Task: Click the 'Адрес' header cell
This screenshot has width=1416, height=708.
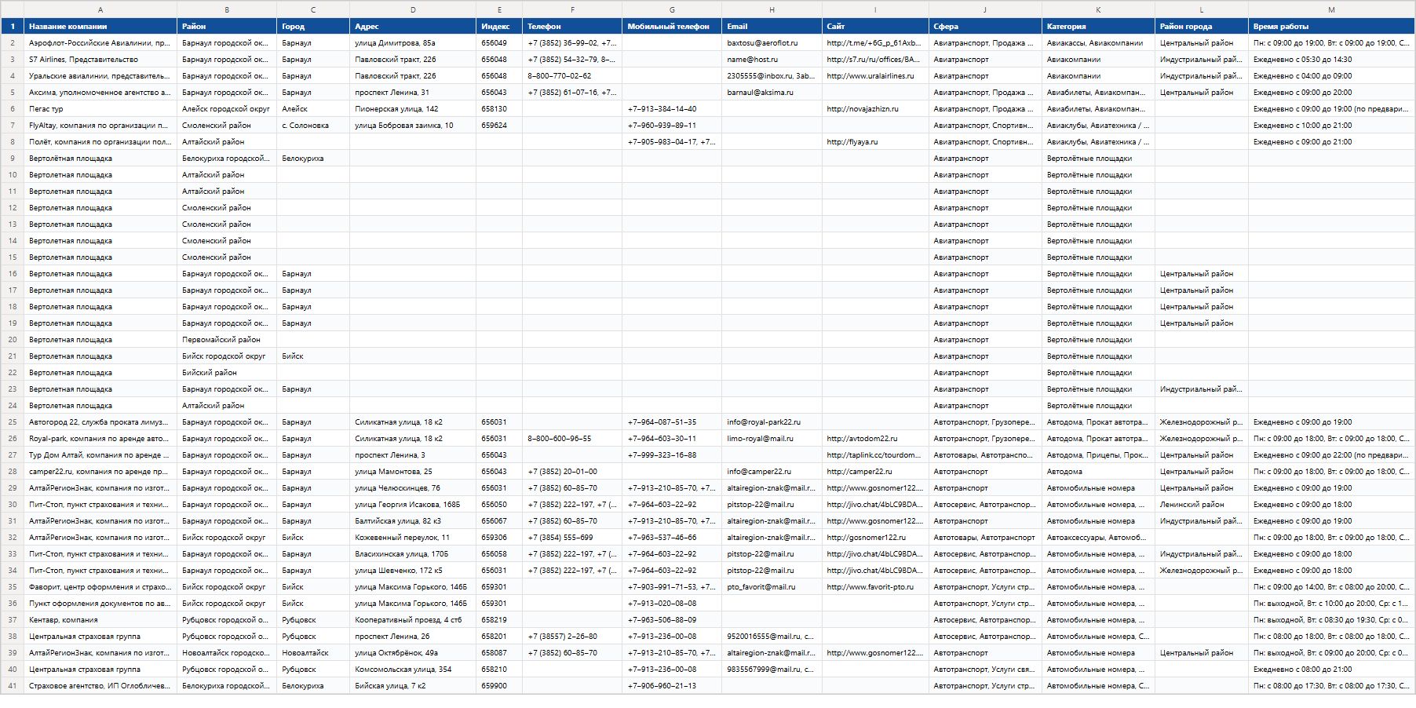Action: pyautogui.click(x=413, y=27)
